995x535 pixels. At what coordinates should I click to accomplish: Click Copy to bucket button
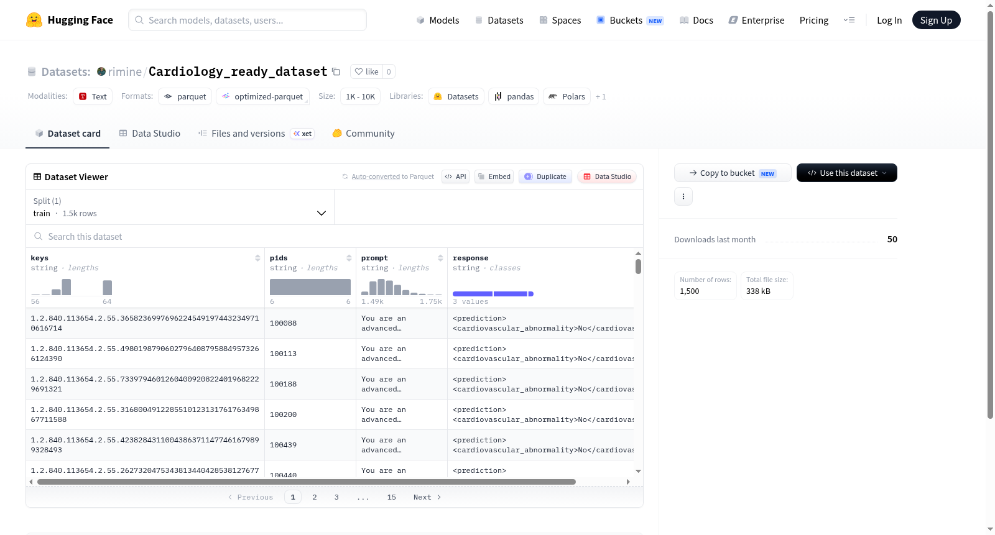(x=733, y=173)
